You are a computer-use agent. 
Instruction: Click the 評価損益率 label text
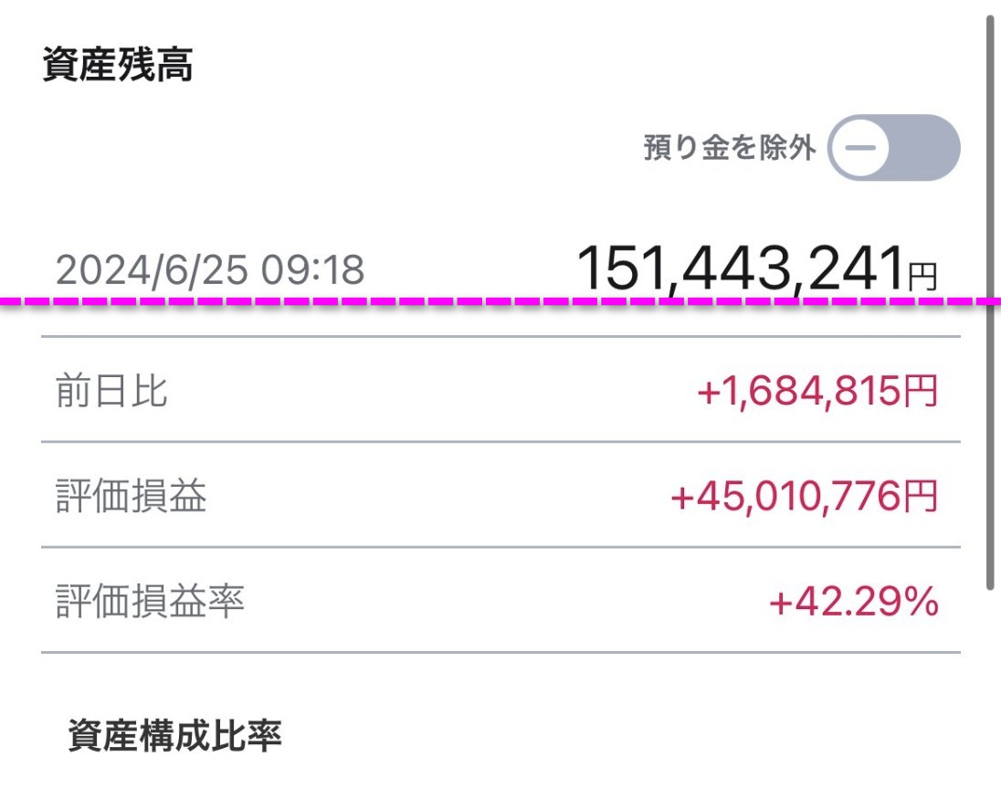pyautogui.click(x=150, y=601)
